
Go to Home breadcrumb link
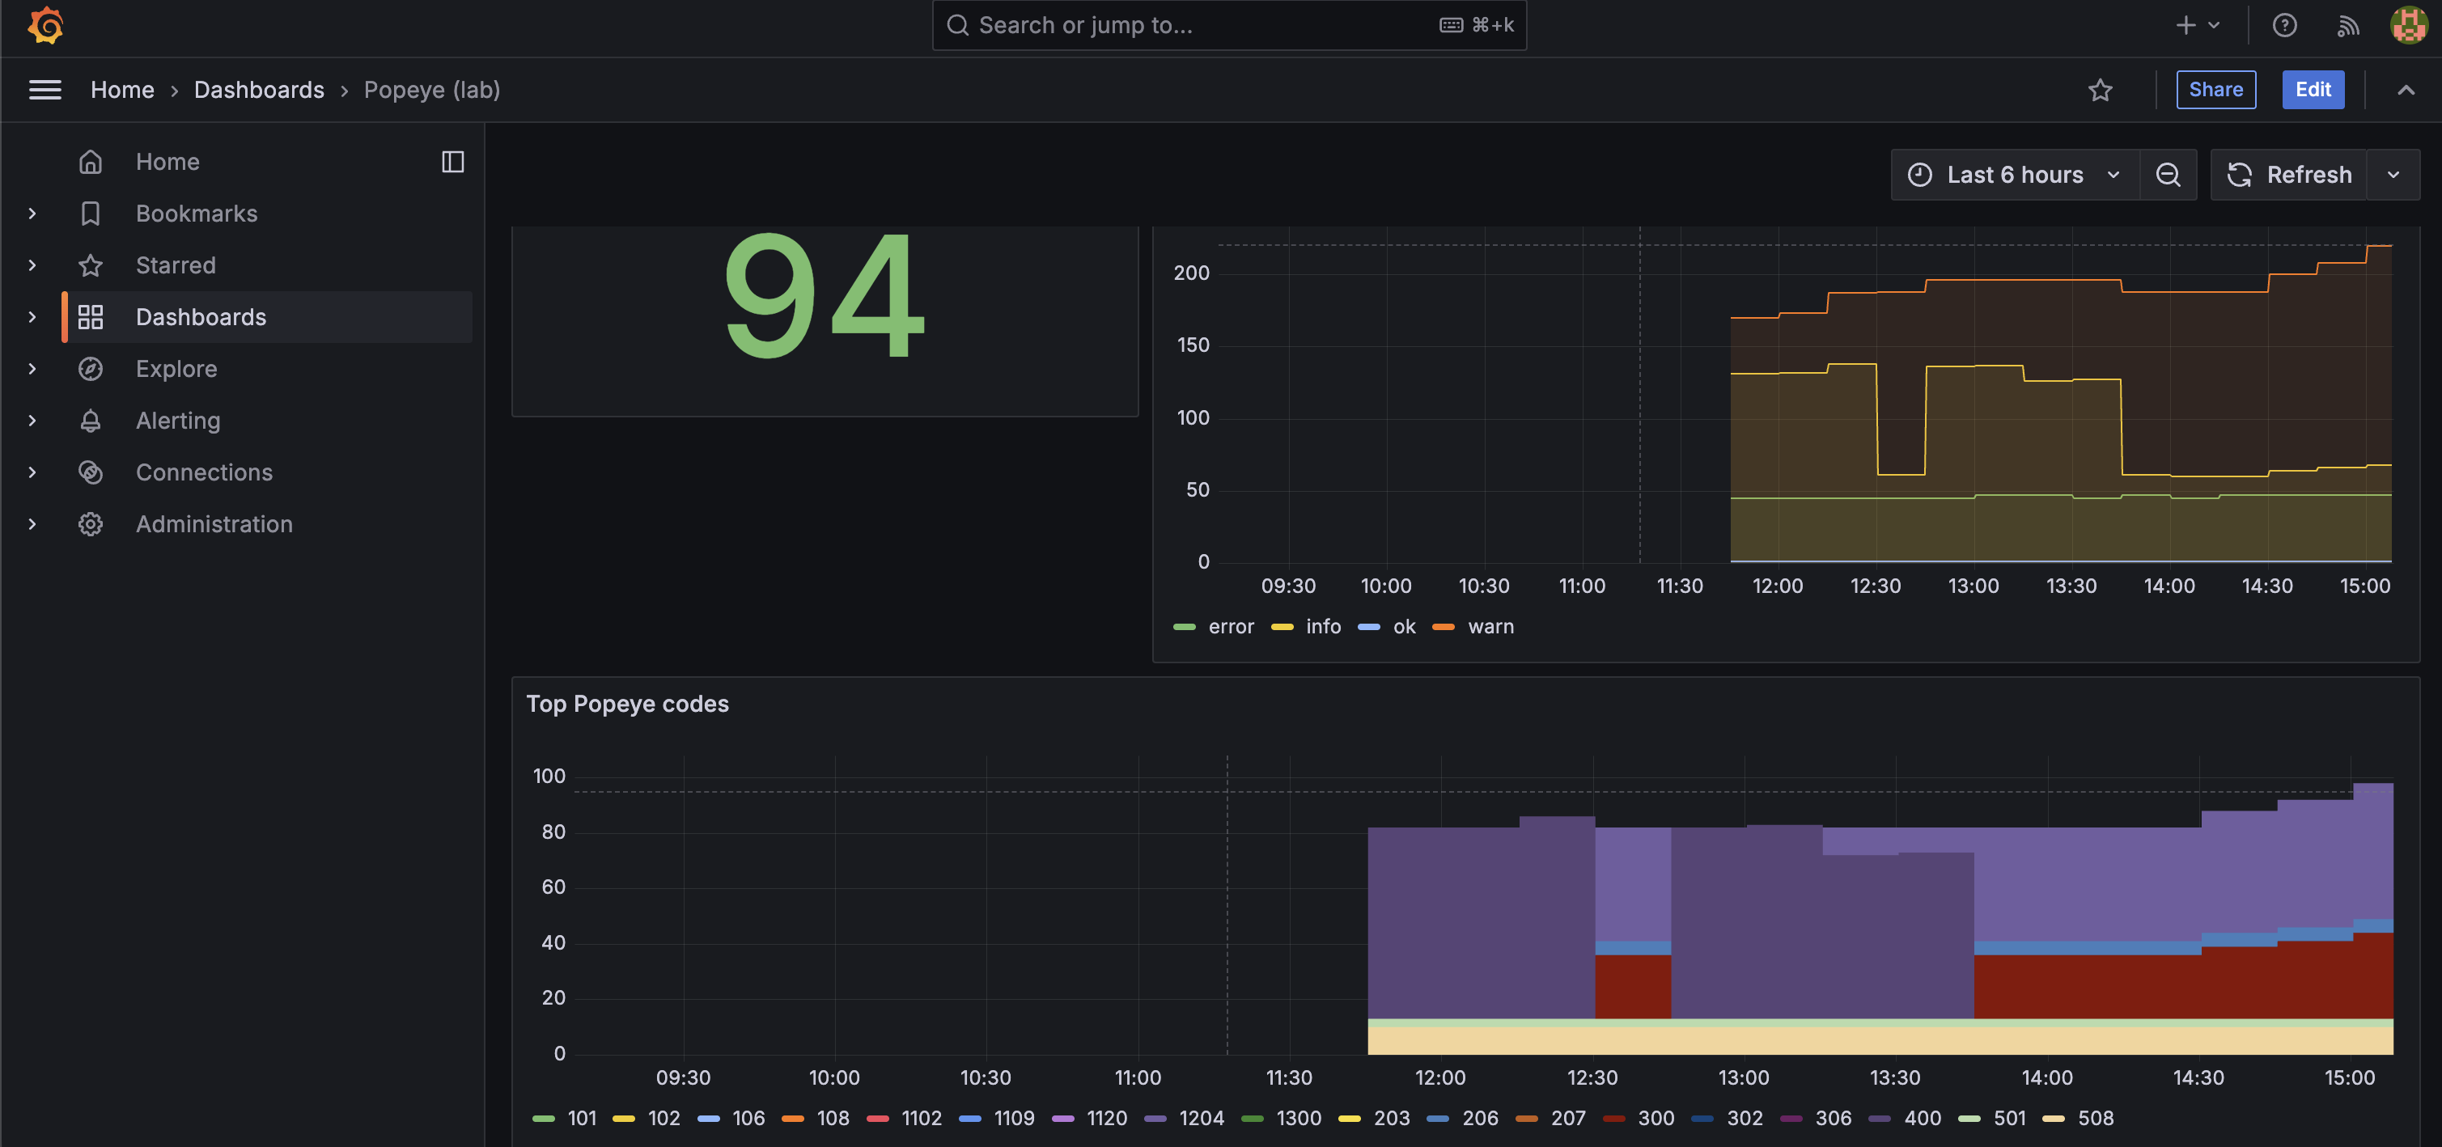tap(122, 90)
